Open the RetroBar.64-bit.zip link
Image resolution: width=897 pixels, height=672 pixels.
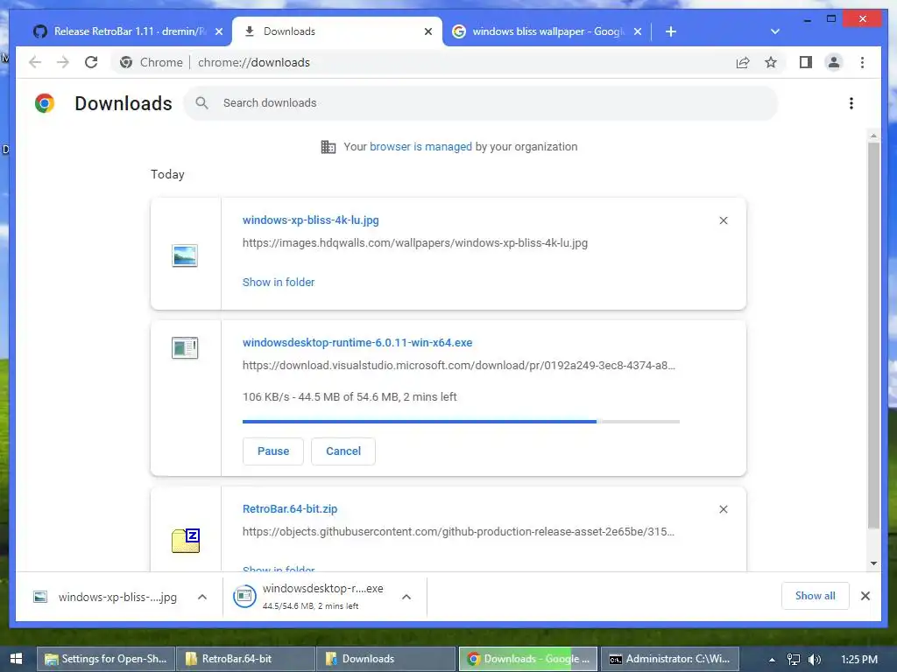click(290, 509)
